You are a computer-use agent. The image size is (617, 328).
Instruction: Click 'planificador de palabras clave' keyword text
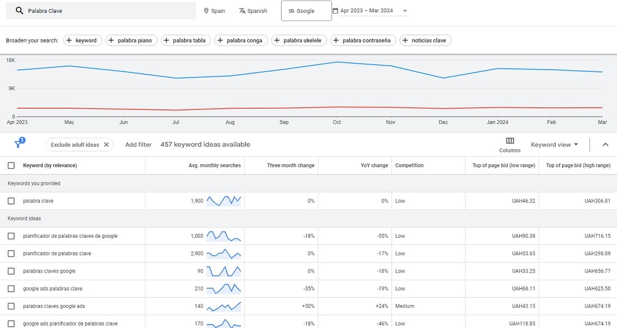57,253
